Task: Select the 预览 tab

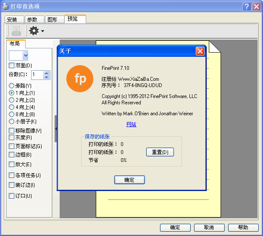Action: click(75, 19)
